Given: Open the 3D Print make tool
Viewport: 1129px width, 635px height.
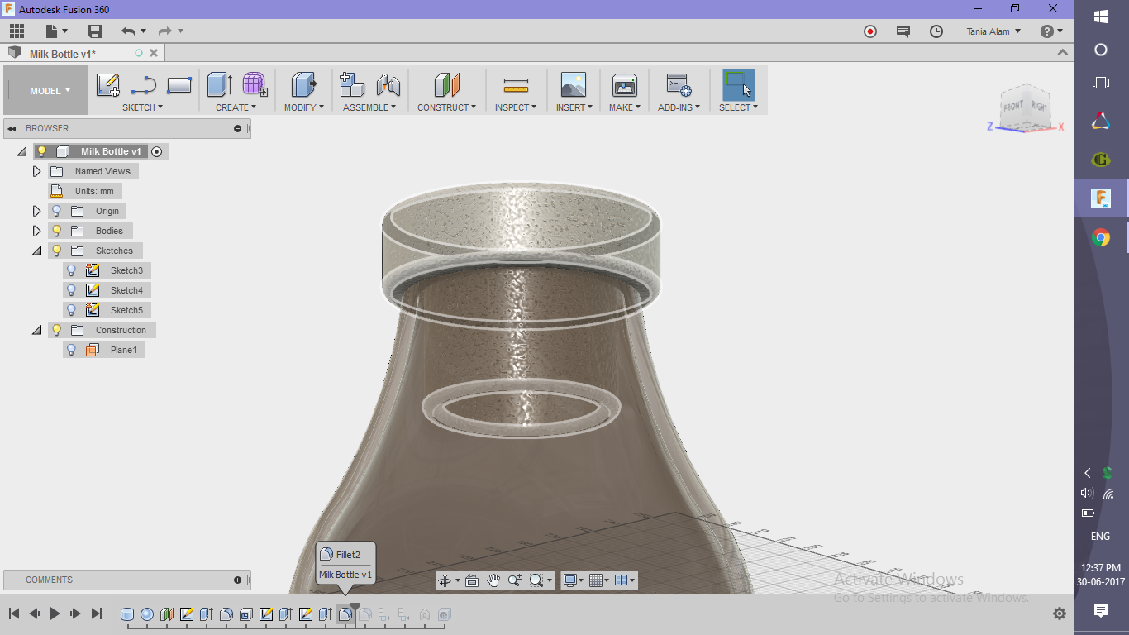Looking at the screenshot, I should point(625,85).
